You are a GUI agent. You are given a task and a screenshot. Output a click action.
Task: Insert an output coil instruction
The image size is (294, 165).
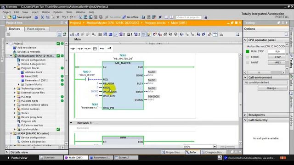click(87, 49)
